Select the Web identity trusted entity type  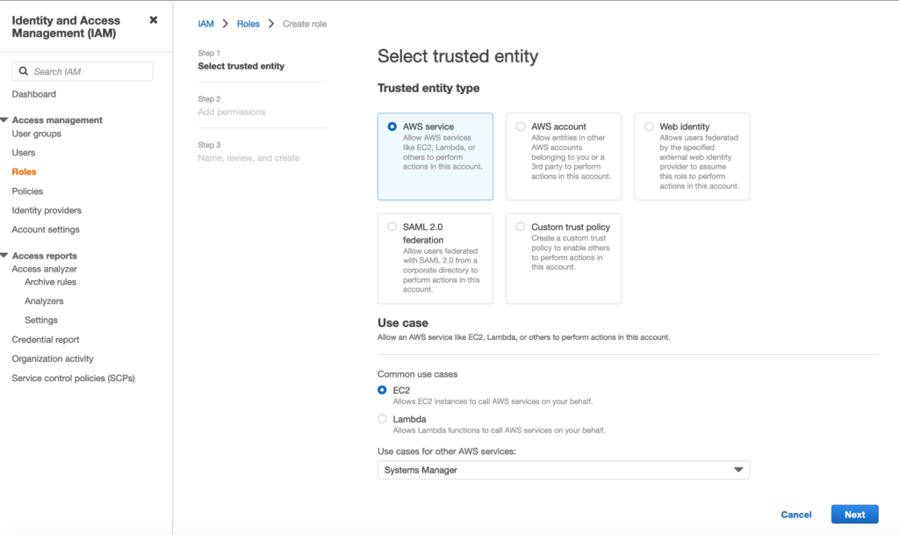tap(650, 126)
